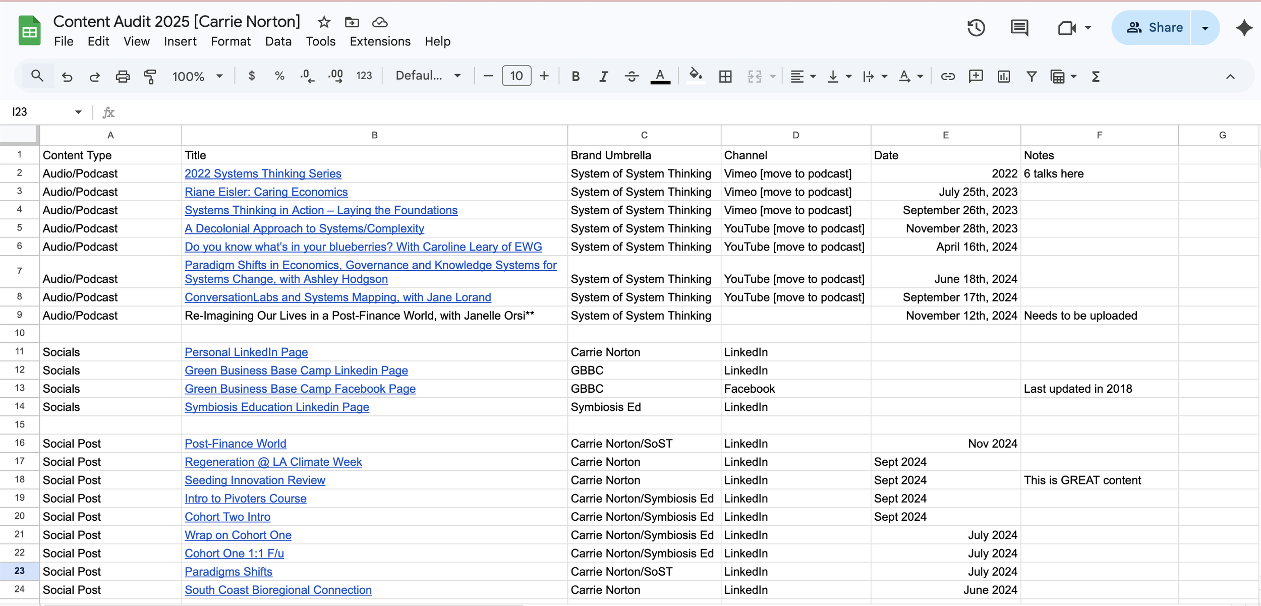Open version history clock icon
The width and height of the screenshot is (1261, 606).
click(x=976, y=28)
